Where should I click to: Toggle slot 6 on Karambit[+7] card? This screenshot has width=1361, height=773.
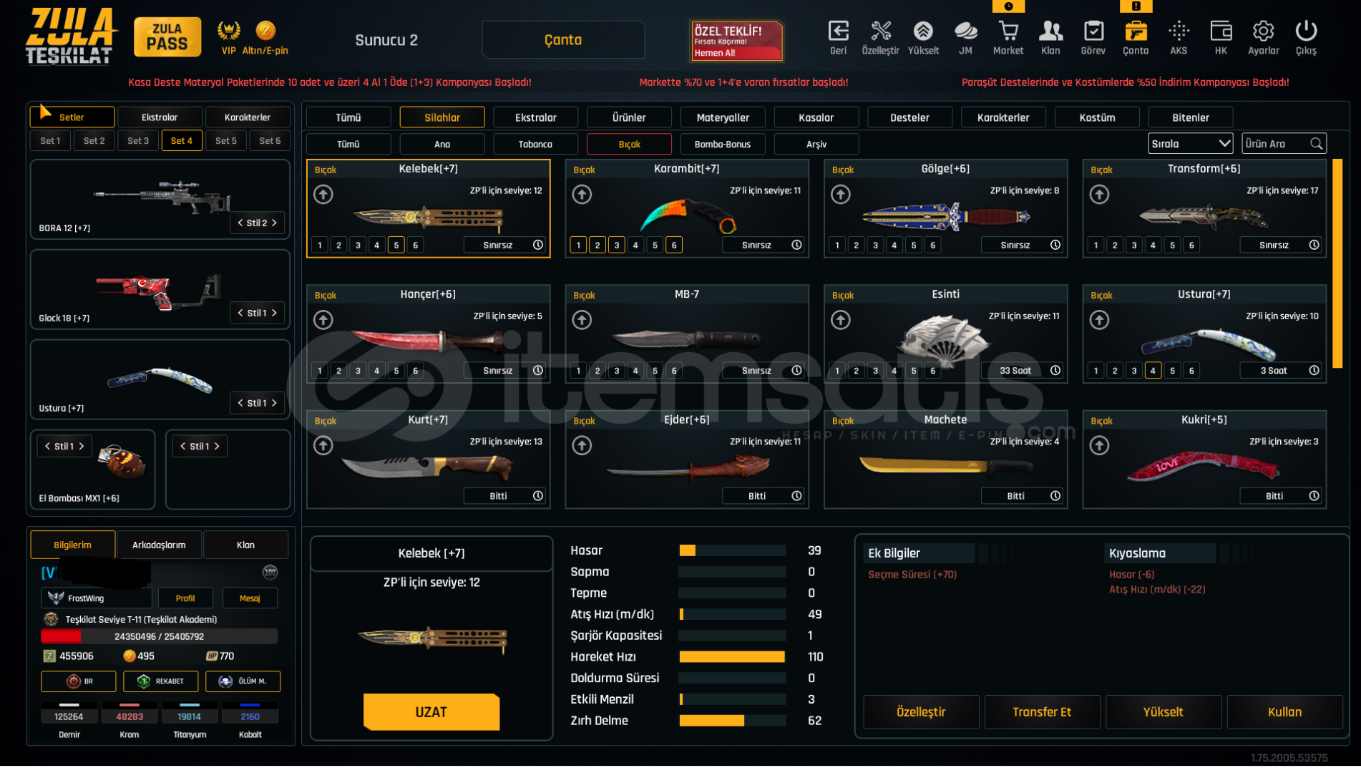[x=674, y=245]
